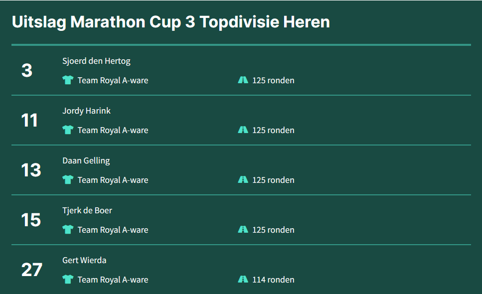The width and height of the screenshot is (482, 294).
Task: Click the Uitslag Marathon Cup 3 Topdivisie Heren heading
Action: tap(171, 22)
